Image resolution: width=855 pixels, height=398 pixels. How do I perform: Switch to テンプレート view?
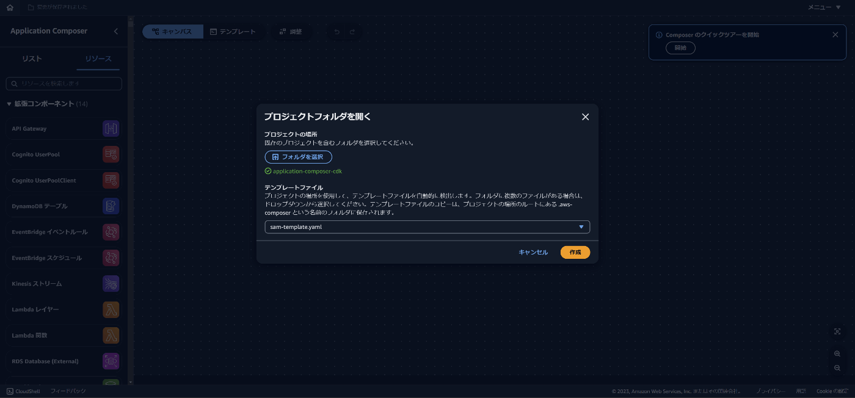coord(233,32)
